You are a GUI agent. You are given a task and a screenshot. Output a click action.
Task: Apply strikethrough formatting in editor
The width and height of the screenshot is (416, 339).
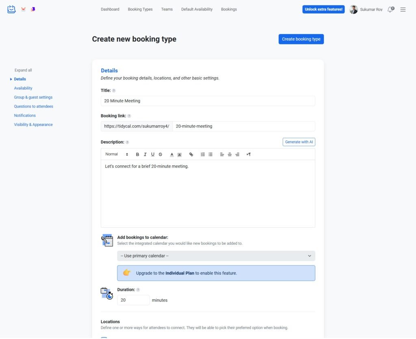[160, 154]
